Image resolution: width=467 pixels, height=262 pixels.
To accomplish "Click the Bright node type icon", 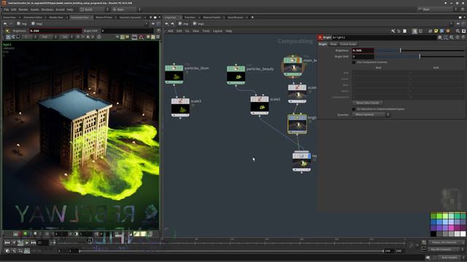I will [x=320, y=37].
